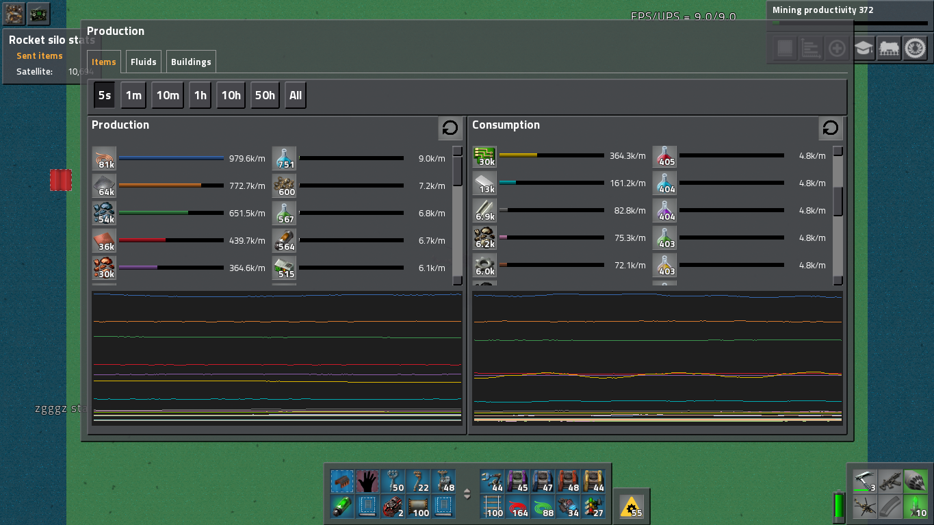
Task: Click the Consumption list scrollbar handle
Action: pyautogui.click(x=838, y=201)
